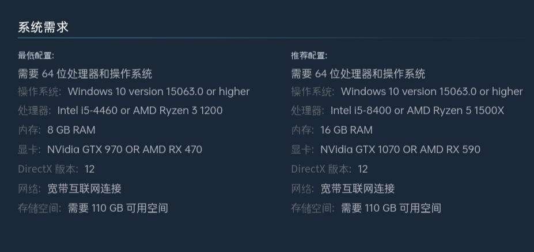Click recommended 宽带互联网连接 network text
This screenshot has height=252, width=534.
click(358, 189)
